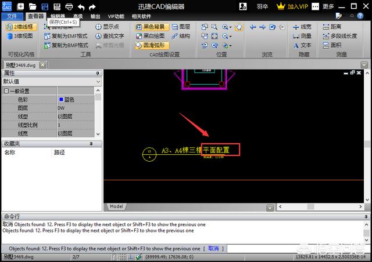Click the 取消 cancel link
The image size is (372, 262).
(213, 249)
